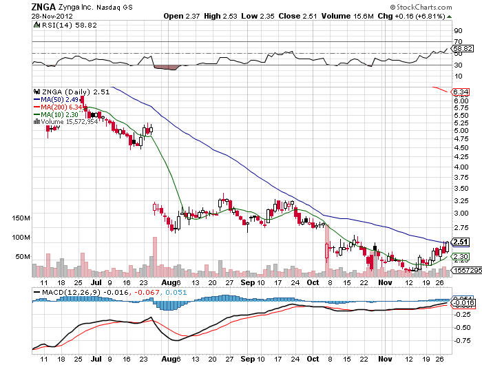Click the 50M volume axis label
Screen dimensions: 482x365
[x=23, y=256]
